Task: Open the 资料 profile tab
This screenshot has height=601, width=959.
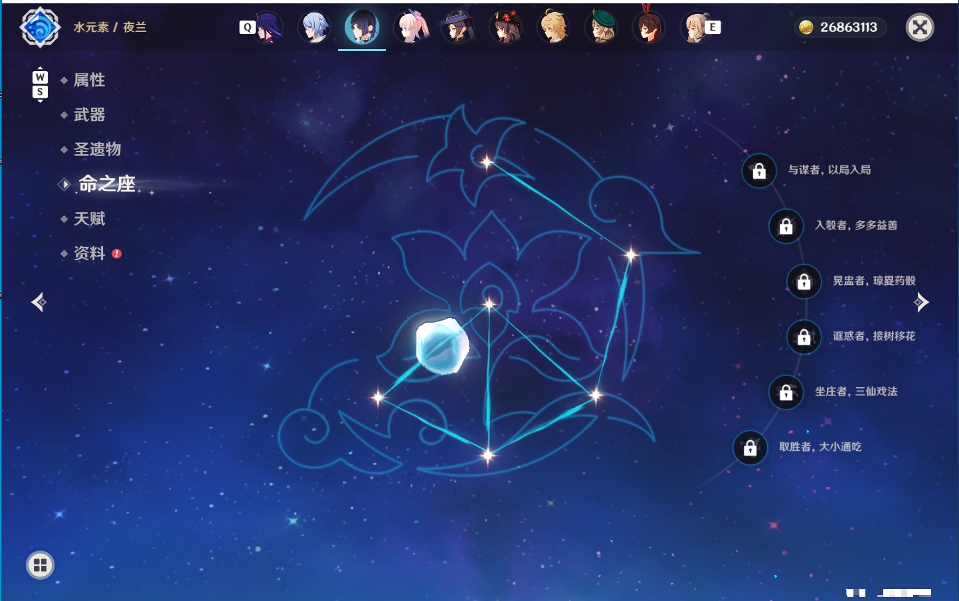Action: pos(89,253)
